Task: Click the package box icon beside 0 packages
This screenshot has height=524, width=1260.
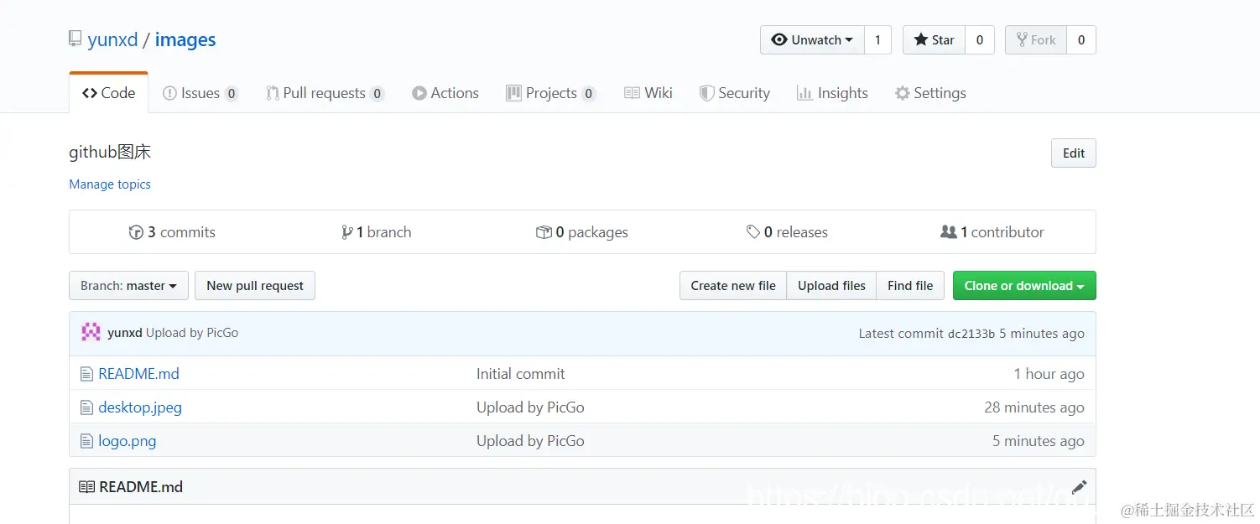Action: pos(544,232)
